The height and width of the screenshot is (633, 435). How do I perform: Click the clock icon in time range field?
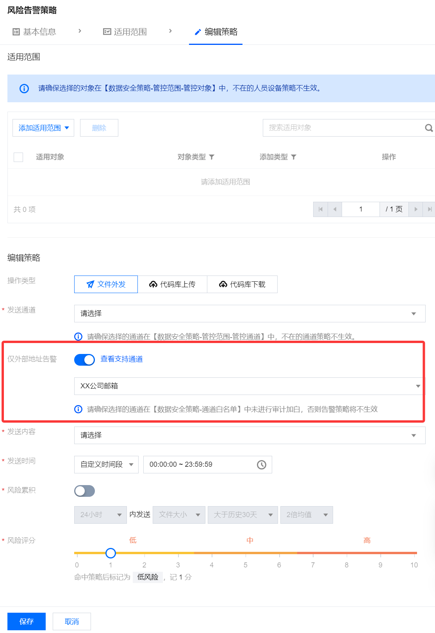262,464
